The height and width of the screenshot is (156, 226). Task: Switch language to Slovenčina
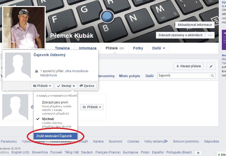40,152
